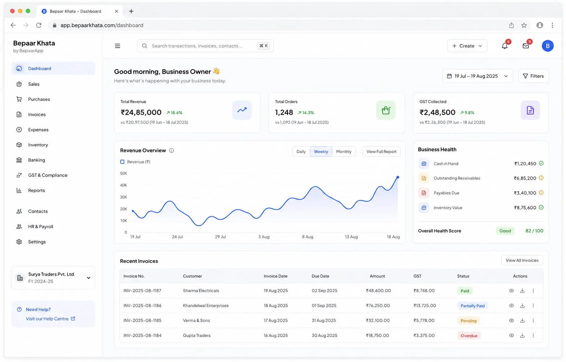
Task: View Khandelwal Enterprises invoice with eye icon
Action: tap(511, 306)
